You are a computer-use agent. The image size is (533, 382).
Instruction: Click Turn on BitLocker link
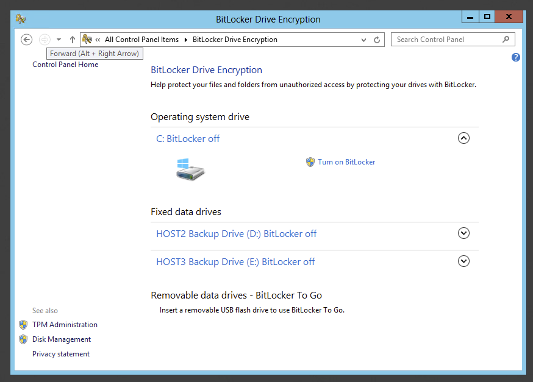[346, 162]
